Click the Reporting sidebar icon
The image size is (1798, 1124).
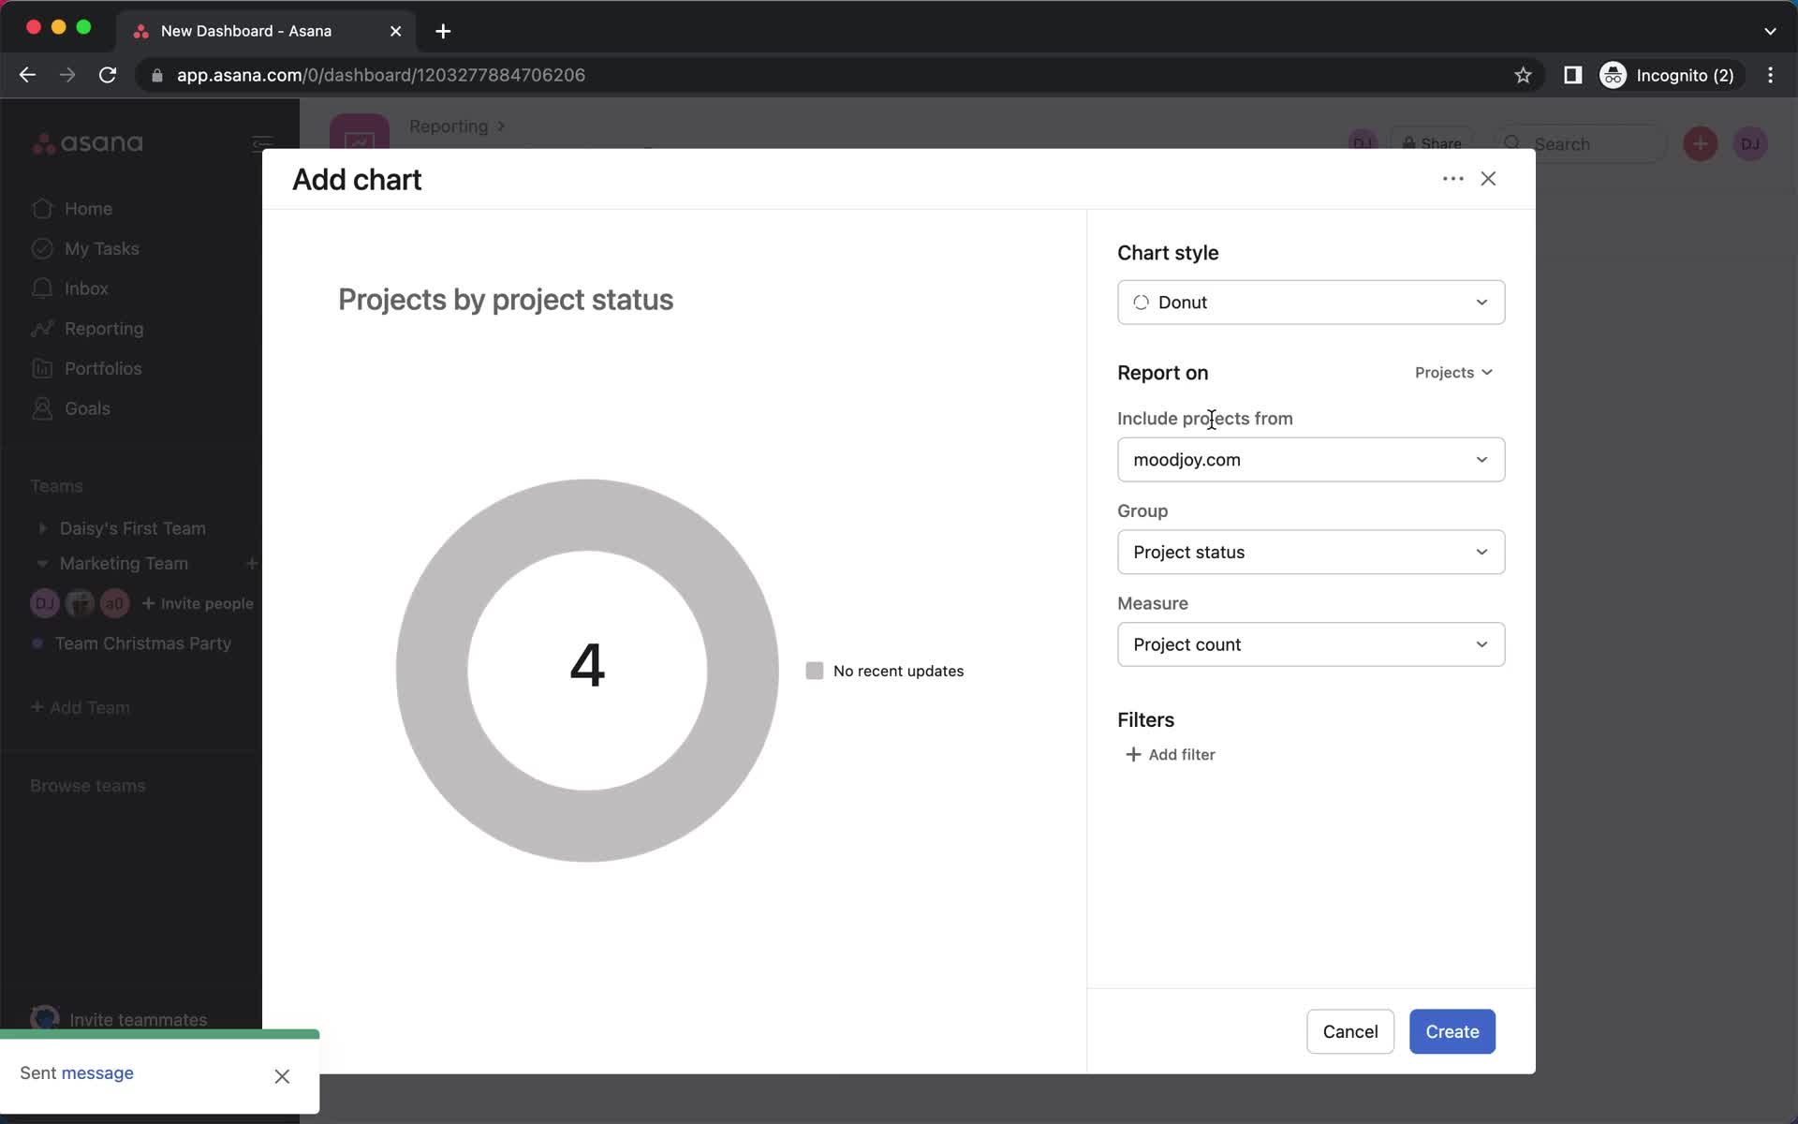(x=40, y=328)
